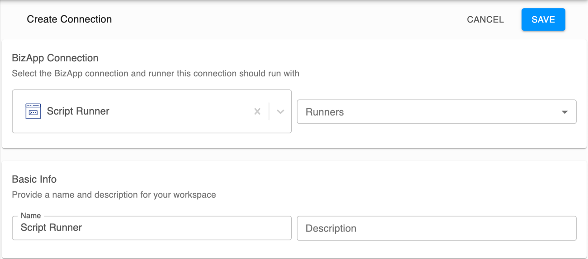The height and width of the screenshot is (259, 588).
Task: Click into the Description field
Action: point(436,228)
